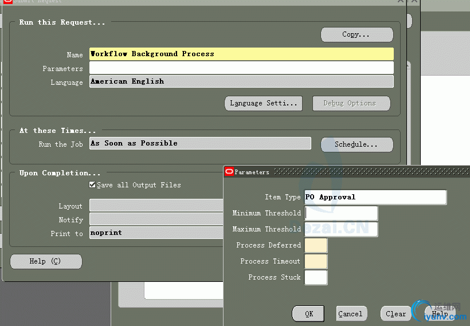Click the Debug Options button
Screen dimensions: 470x326
coord(351,103)
